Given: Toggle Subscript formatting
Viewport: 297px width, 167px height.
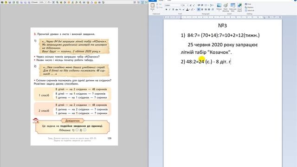Looking at the screenshot, I should pos(180,9).
